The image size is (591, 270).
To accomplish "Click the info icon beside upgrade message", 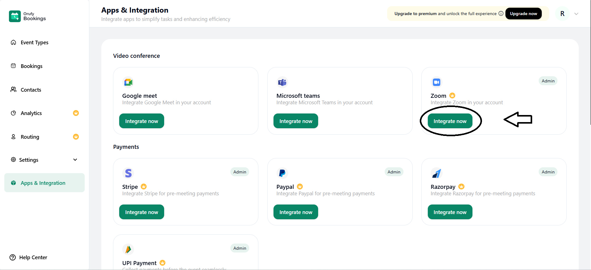I will point(501,14).
